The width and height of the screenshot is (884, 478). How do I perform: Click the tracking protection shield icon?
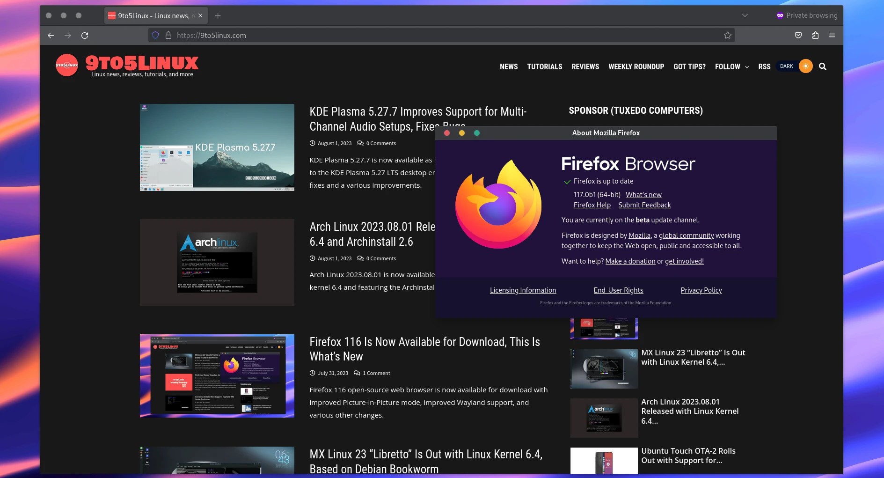155,35
